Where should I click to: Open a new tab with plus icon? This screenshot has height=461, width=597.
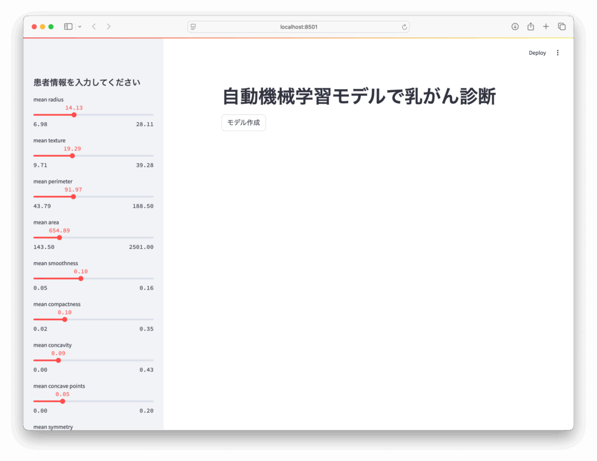(x=546, y=27)
